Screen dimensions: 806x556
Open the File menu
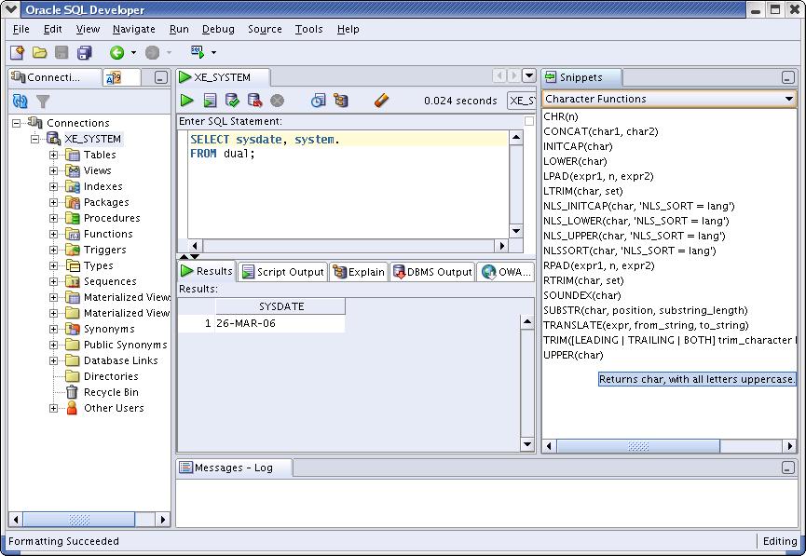[21, 29]
